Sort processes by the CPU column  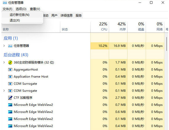pos(100,27)
